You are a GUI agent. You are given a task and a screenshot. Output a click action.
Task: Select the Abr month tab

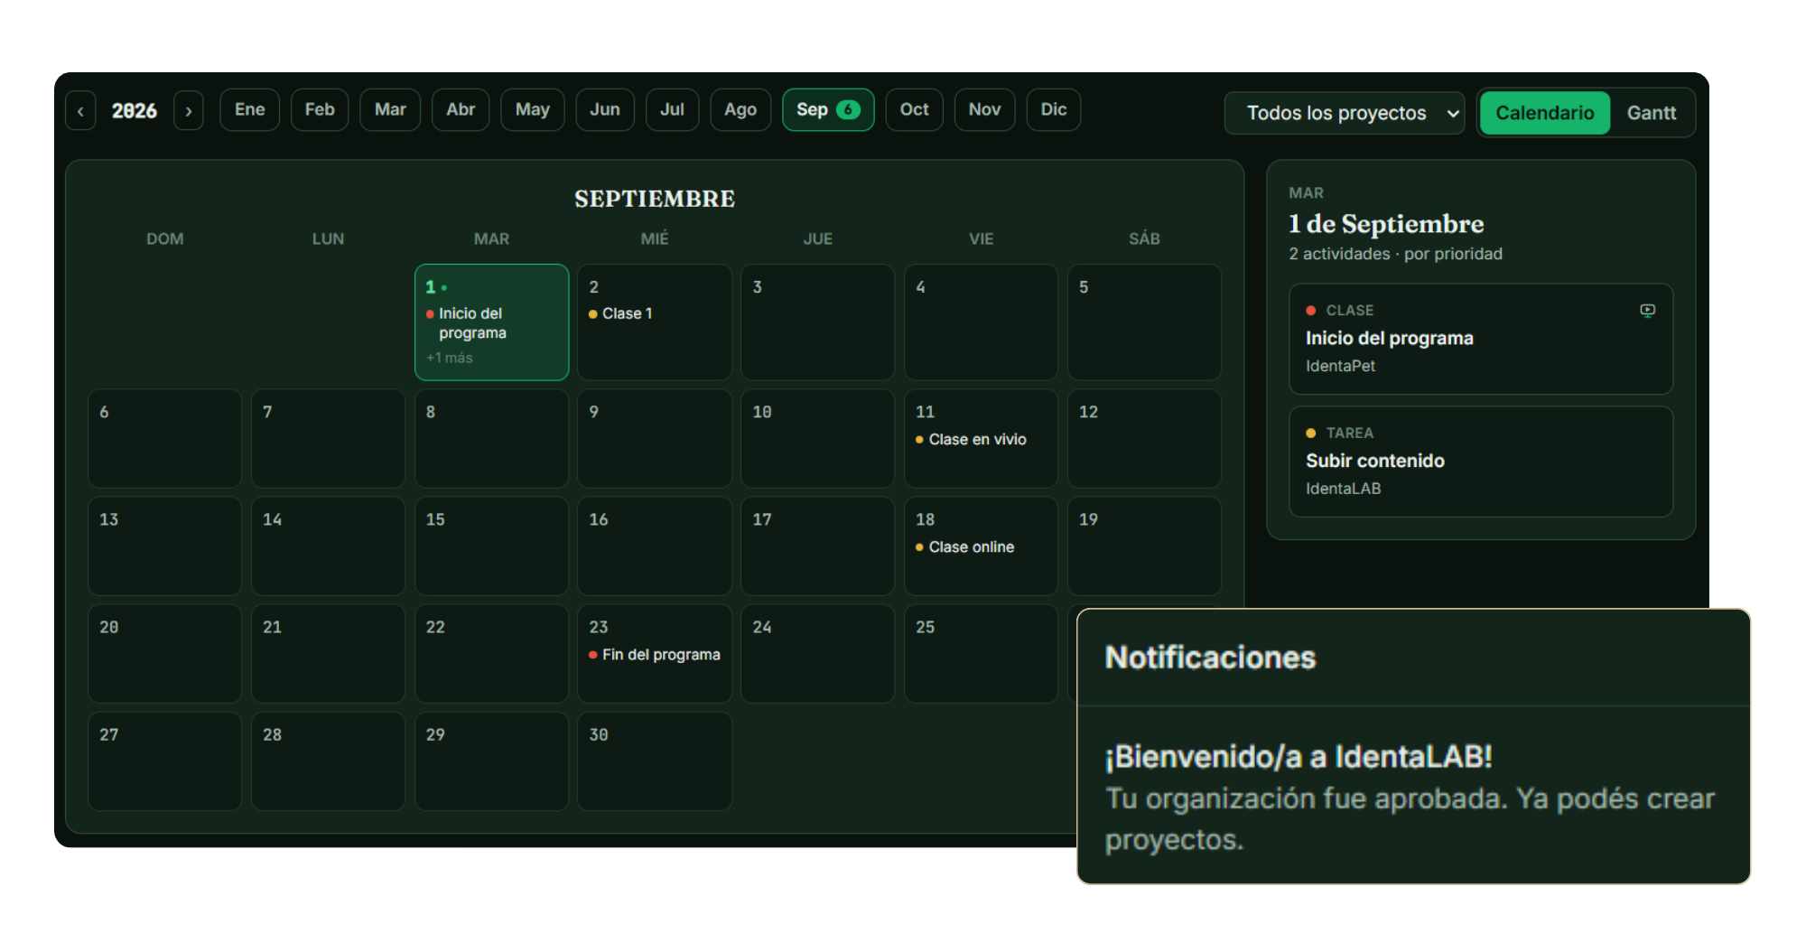click(x=461, y=110)
